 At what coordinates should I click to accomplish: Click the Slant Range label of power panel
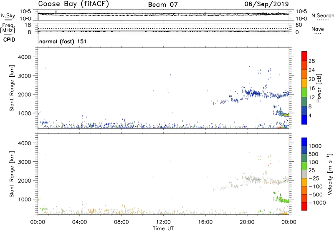(12, 88)
